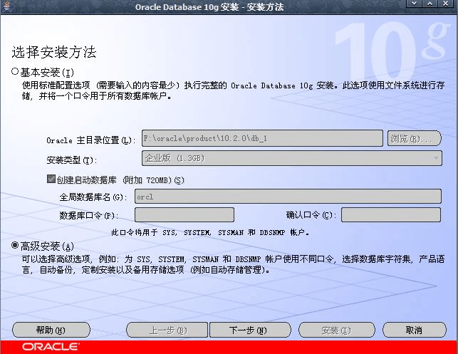
Task: Click the 安装类型 label
Action: tap(72, 160)
